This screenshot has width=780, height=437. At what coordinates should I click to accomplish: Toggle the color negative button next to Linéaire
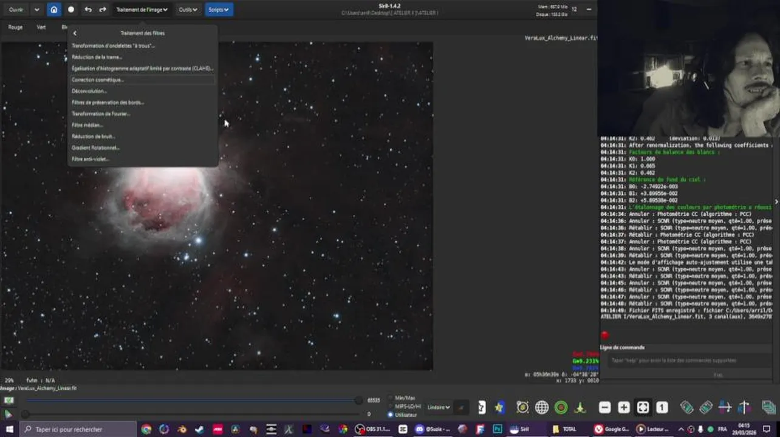coord(462,407)
